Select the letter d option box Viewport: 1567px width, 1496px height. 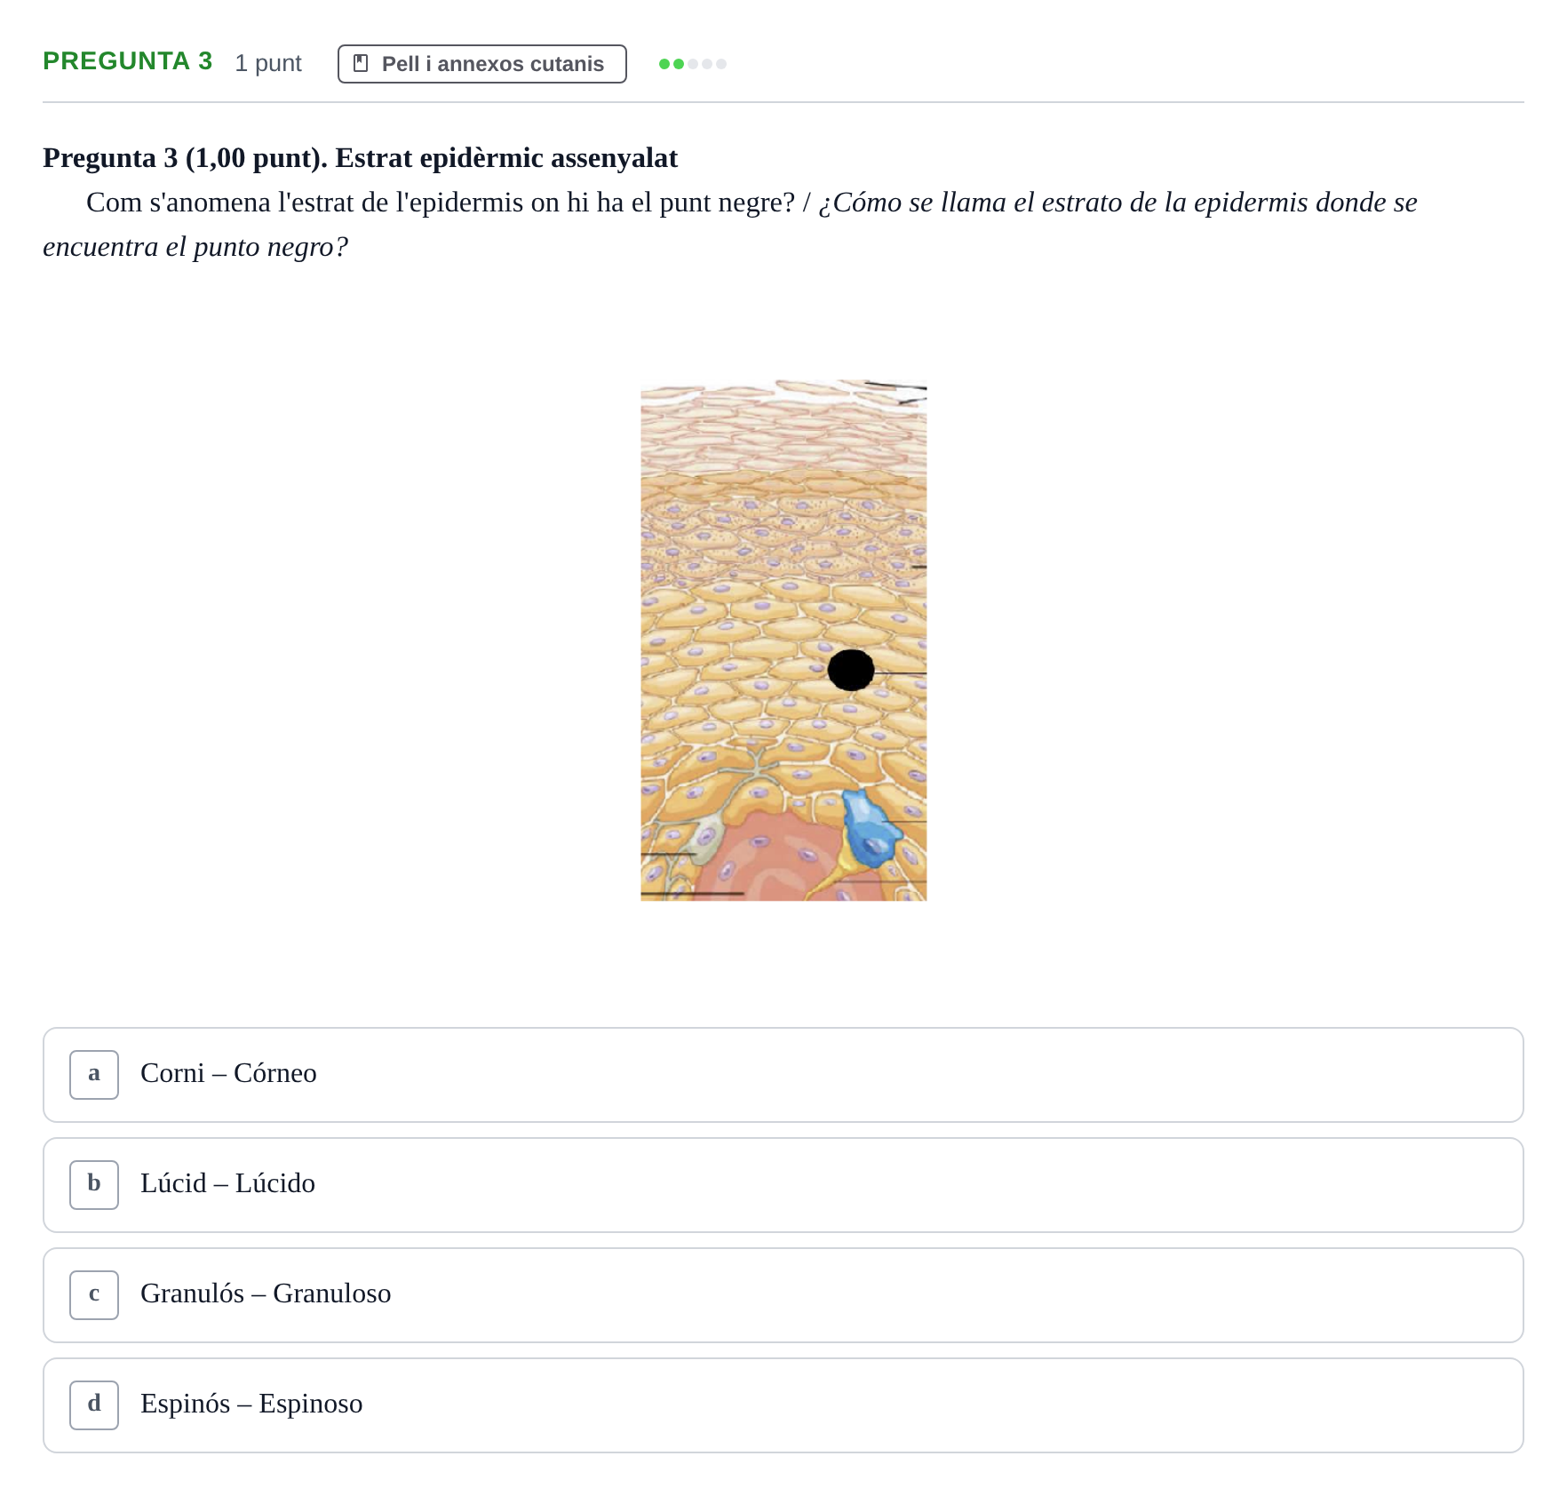tap(94, 1405)
